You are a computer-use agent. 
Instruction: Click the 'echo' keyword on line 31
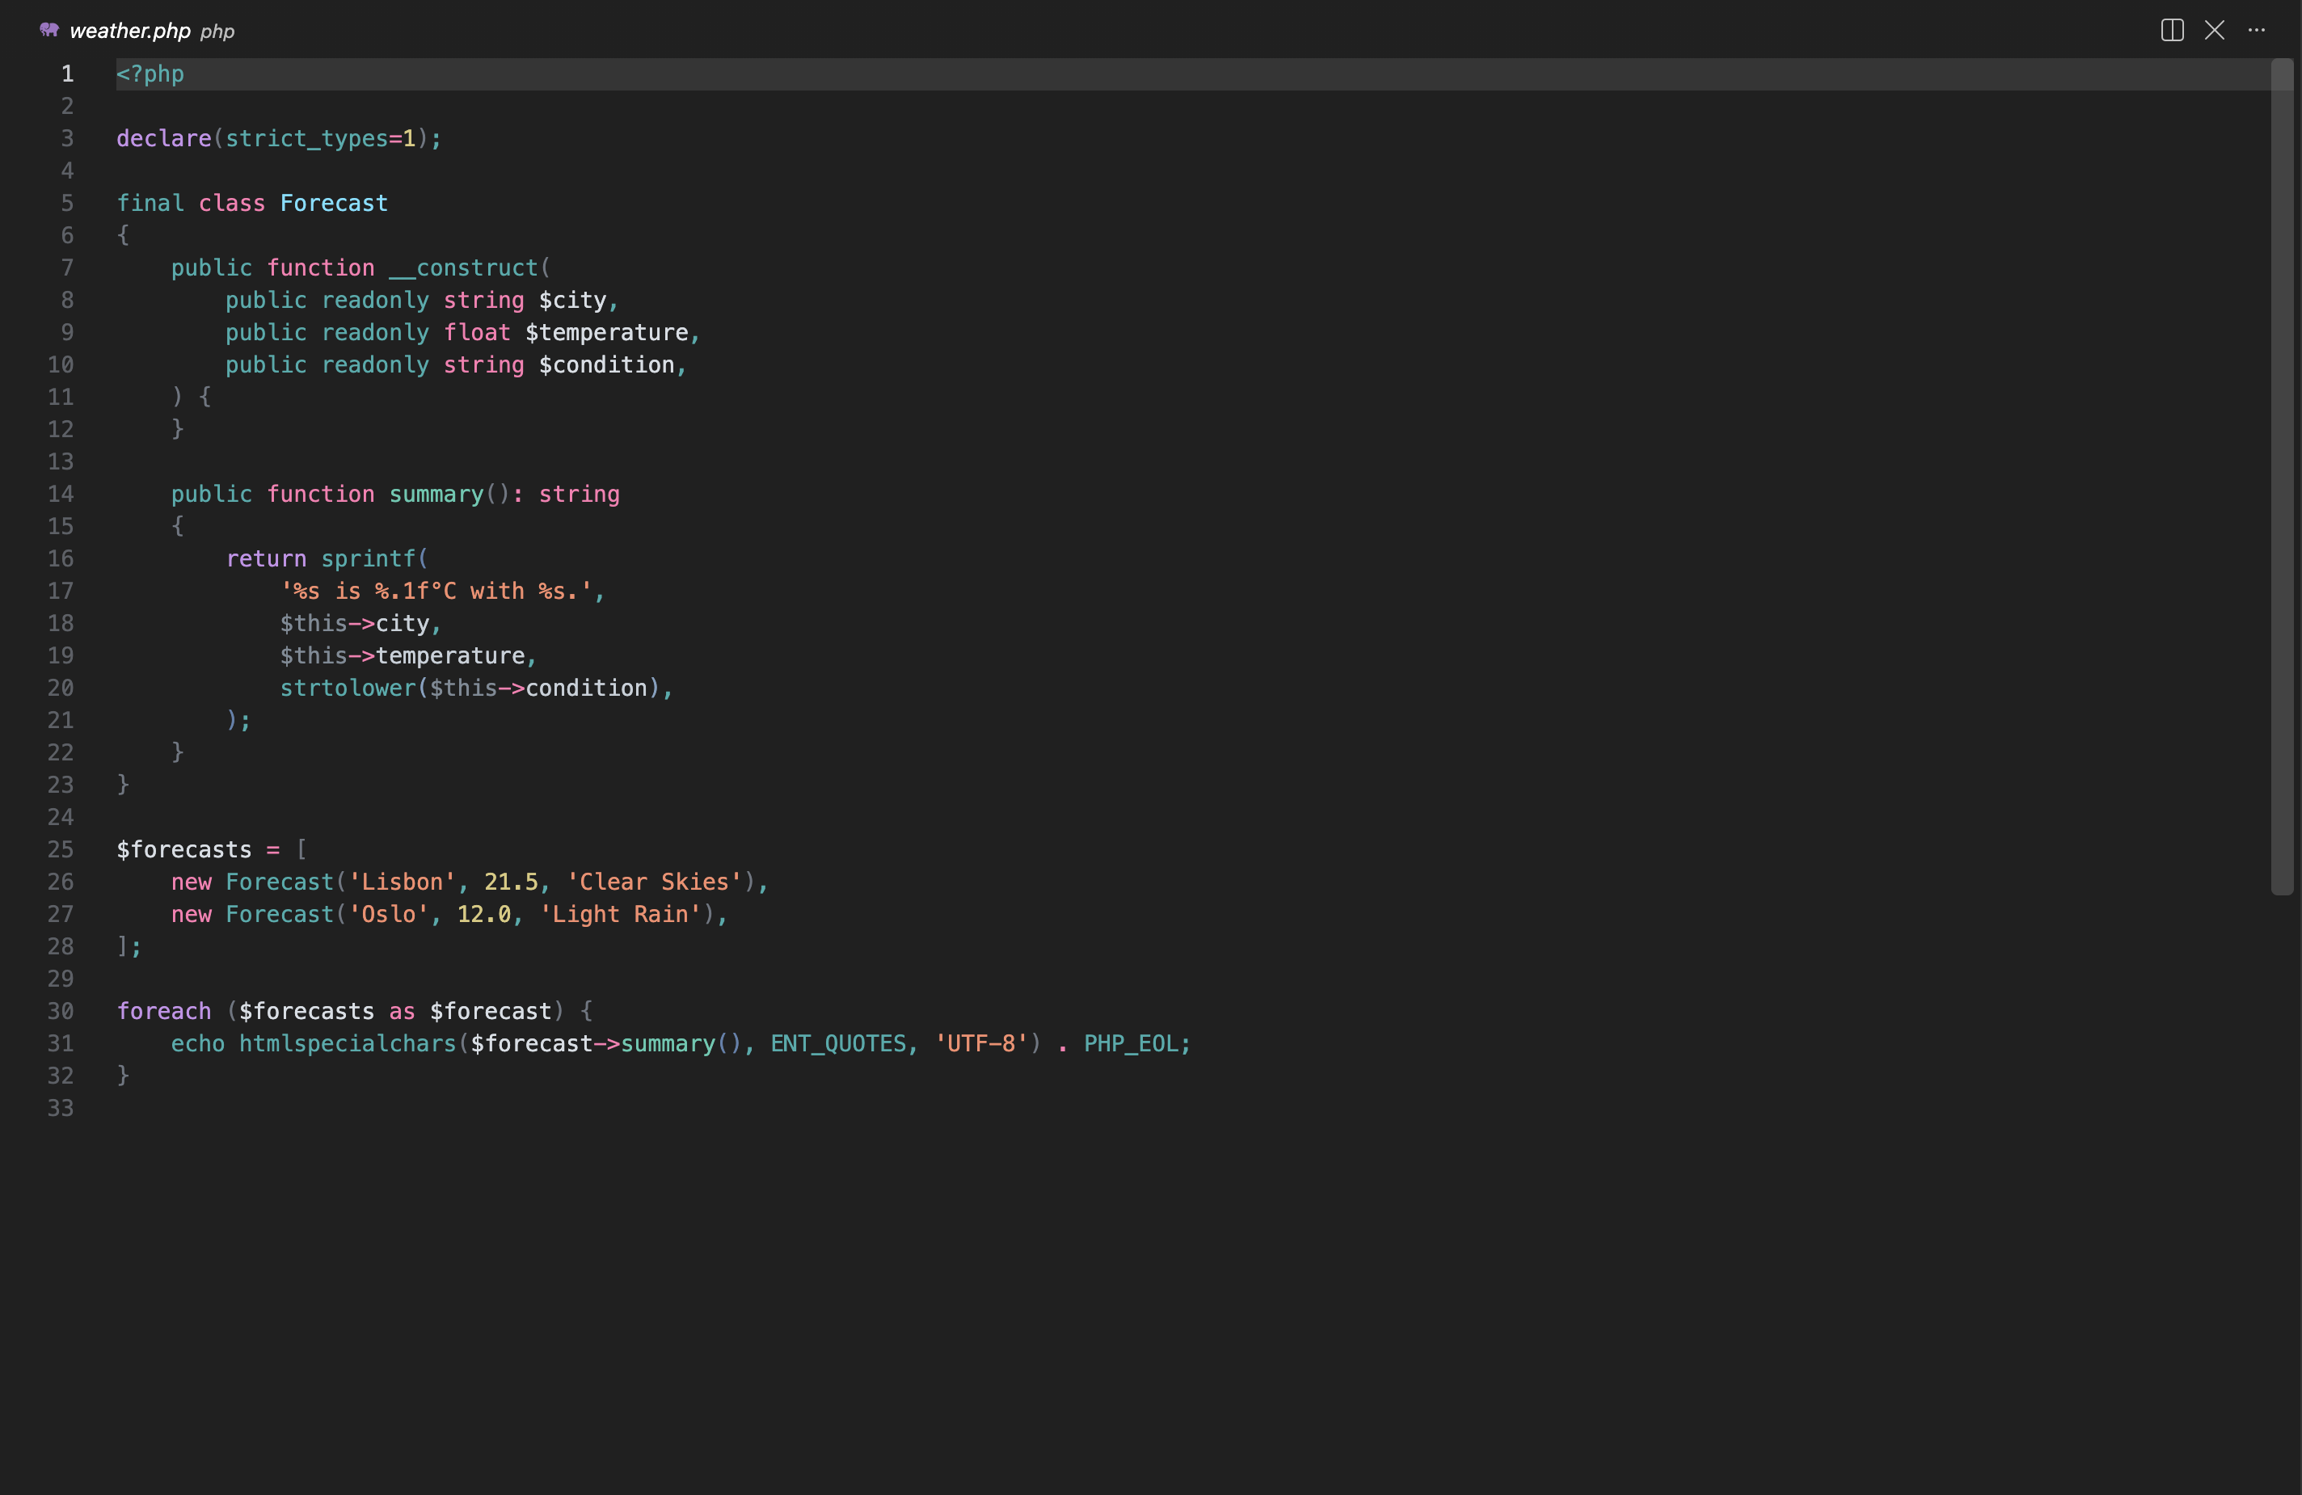tap(197, 1044)
